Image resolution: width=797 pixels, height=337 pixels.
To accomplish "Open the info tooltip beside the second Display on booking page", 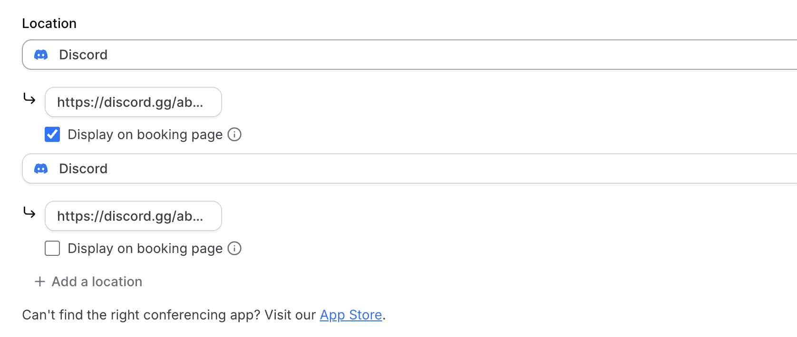I will pos(234,248).
